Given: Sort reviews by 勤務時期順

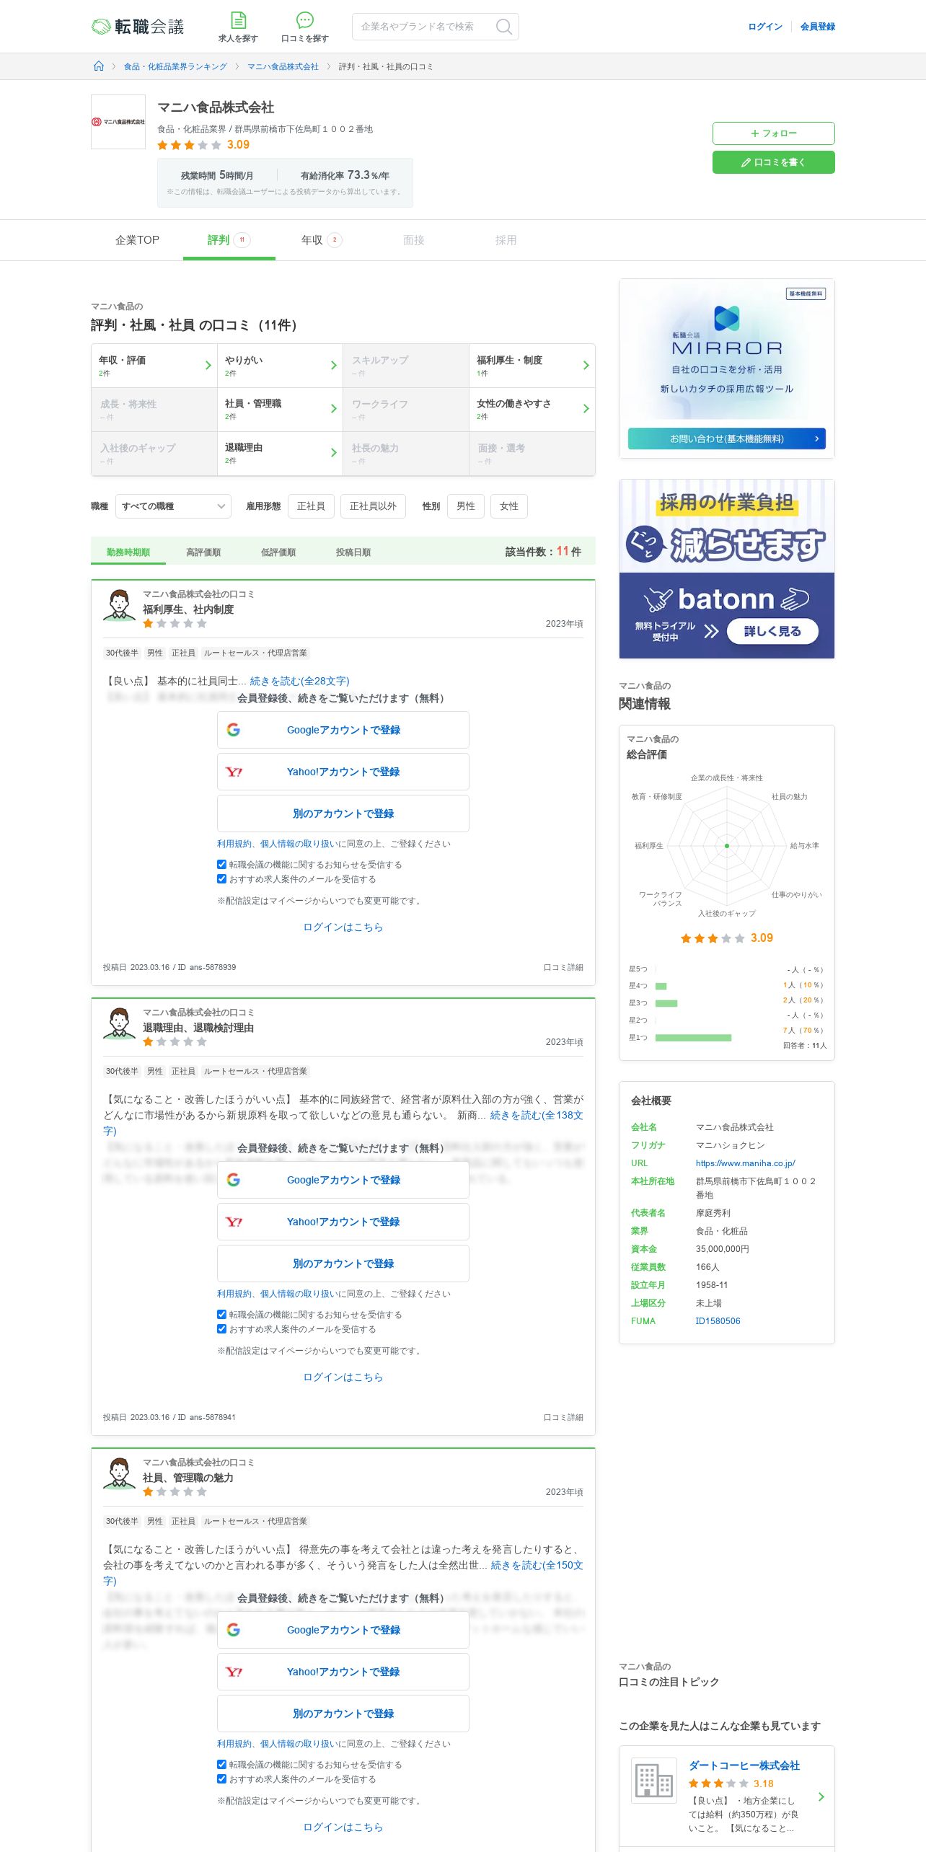Looking at the screenshot, I should [x=128, y=552].
